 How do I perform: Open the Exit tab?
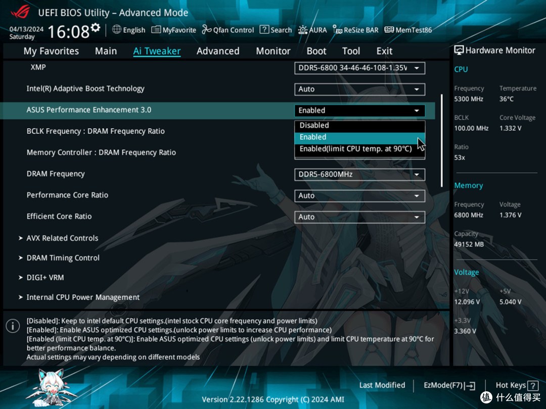click(384, 51)
